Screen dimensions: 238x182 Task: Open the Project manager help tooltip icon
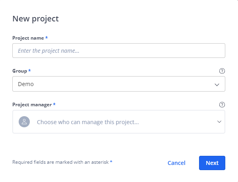[222, 105]
